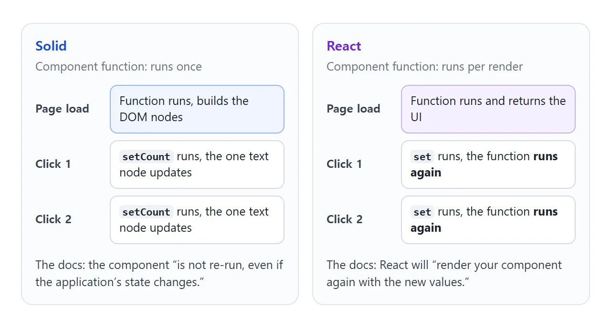The image size is (611, 330).
Task: Click the React card's "Page load" label
Action: 353,109
